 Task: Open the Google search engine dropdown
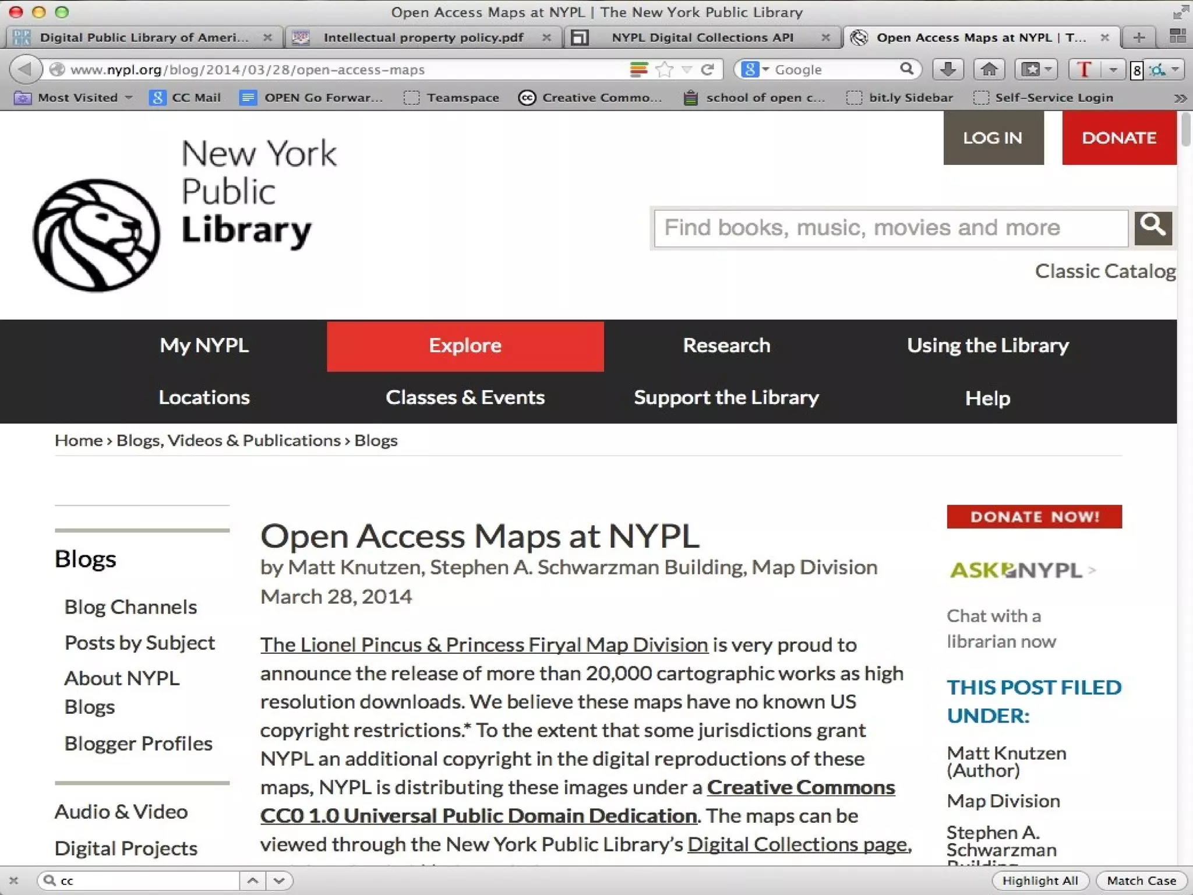[x=755, y=69]
